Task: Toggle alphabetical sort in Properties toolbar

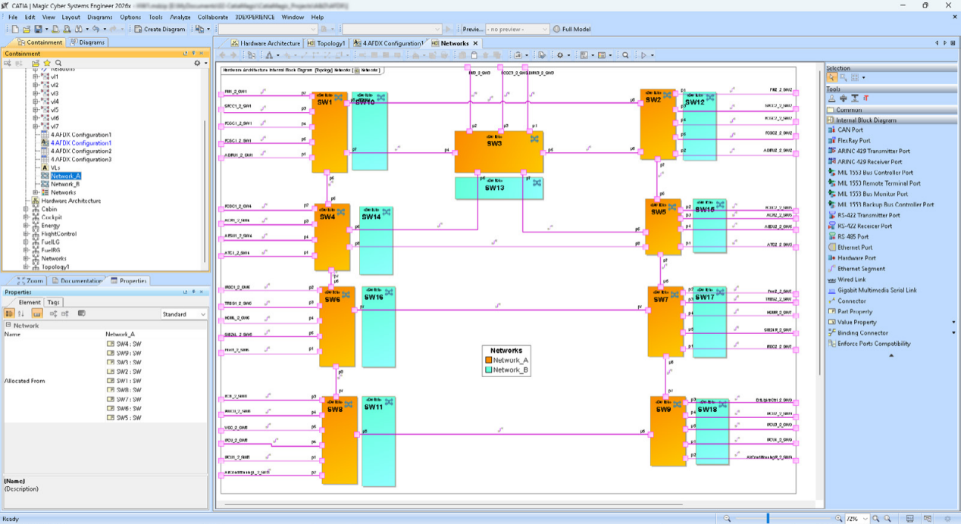Action: point(21,313)
